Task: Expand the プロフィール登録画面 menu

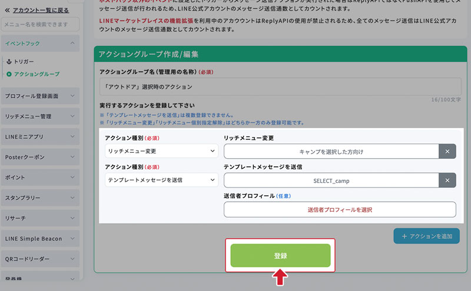Action: point(40,96)
